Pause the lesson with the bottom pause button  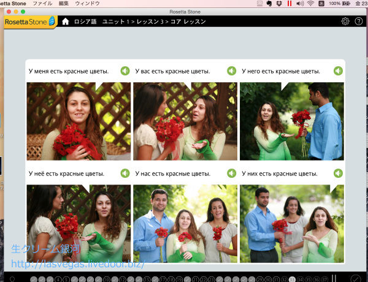pos(334,278)
